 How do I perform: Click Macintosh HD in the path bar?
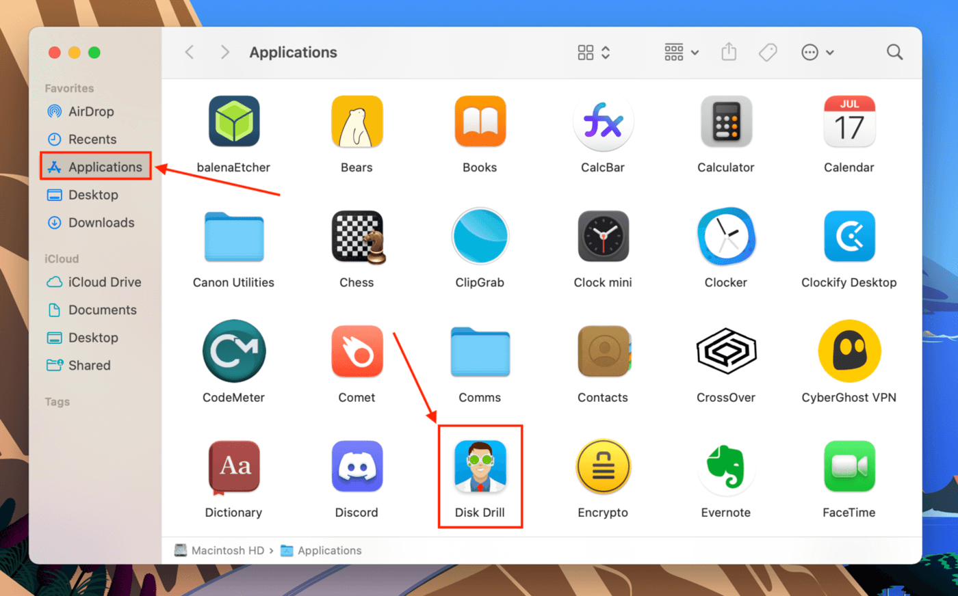pyautogui.click(x=219, y=550)
